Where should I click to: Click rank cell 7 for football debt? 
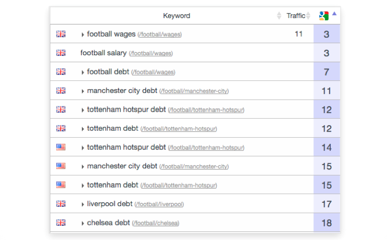pyautogui.click(x=326, y=72)
